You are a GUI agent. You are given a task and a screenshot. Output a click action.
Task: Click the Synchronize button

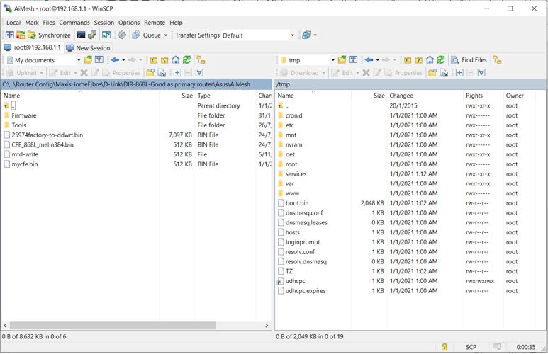pyautogui.click(x=48, y=35)
